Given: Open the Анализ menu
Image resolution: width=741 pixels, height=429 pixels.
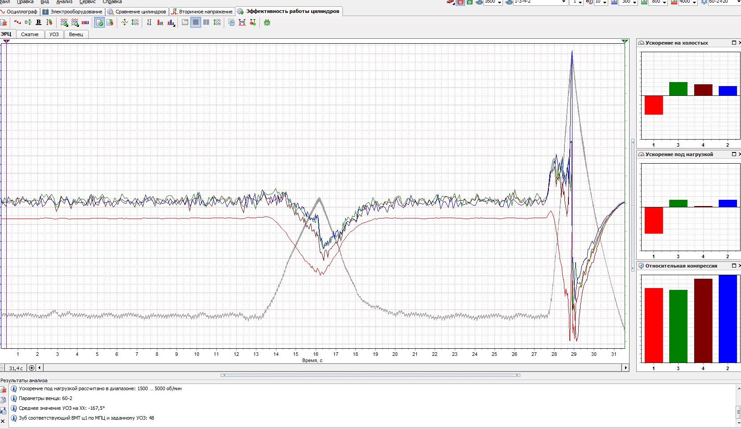Looking at the screenshot, I should tap(64, 2).
